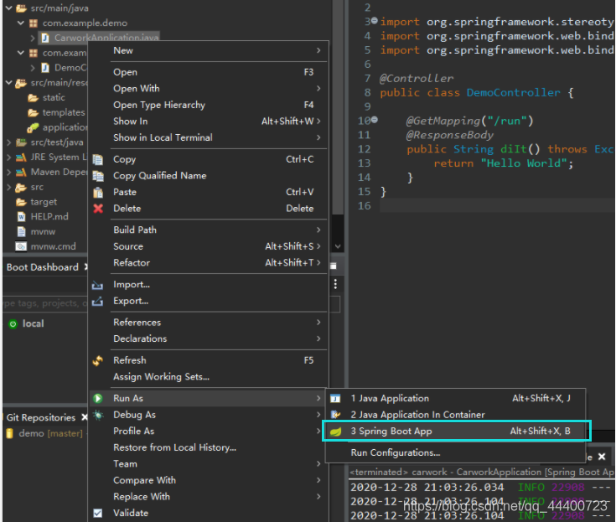Click the Export icon in menu
This screenshot has width=616, height=522.
97,302
